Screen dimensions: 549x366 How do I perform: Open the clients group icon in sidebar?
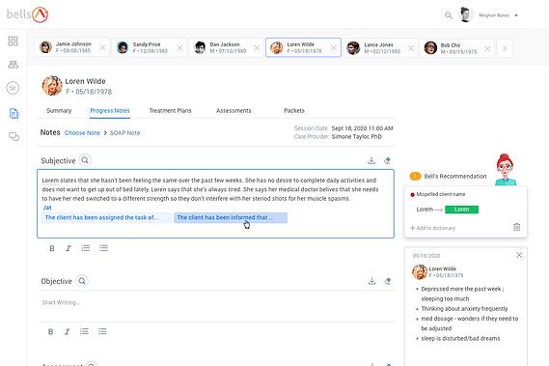click(x=13, y=65)
